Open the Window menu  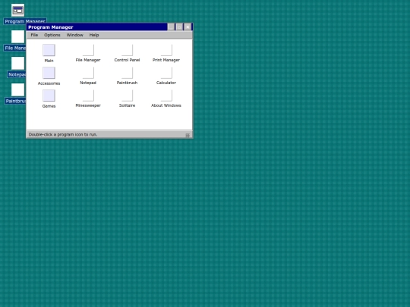point(74,35)
